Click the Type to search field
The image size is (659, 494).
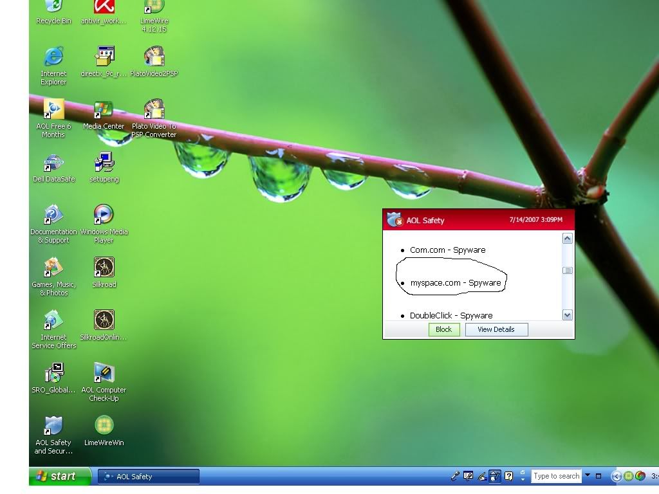[x=557, y=476]
